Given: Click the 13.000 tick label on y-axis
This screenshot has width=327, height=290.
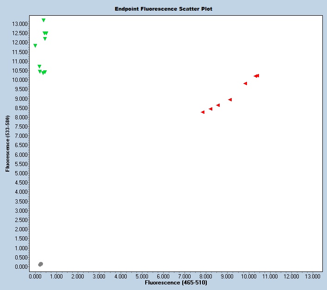Looking at the screenshot, I should point(20,24).
